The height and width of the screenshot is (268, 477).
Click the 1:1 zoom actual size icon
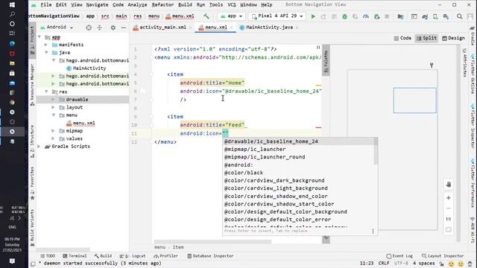coord(449,219)
